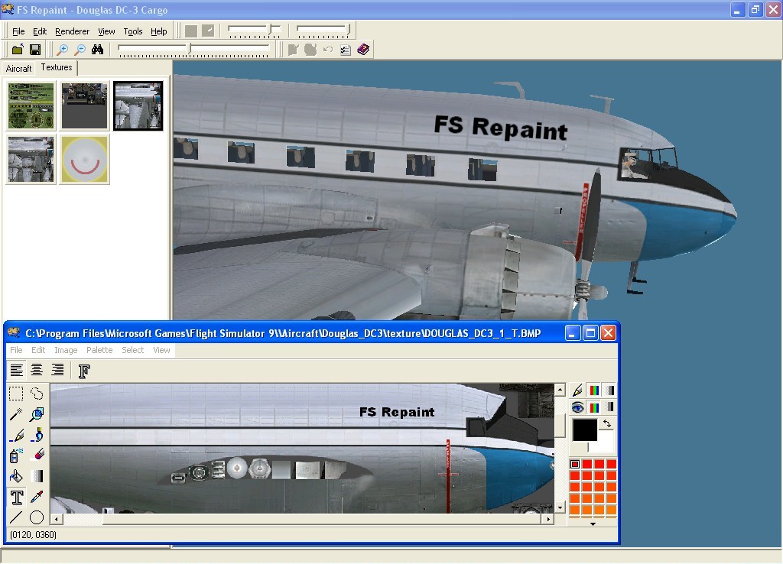This screenshot has width=783, height=564.
Task: Toggle grayscale mode beside the pencil icon
Action: (610, 391)
